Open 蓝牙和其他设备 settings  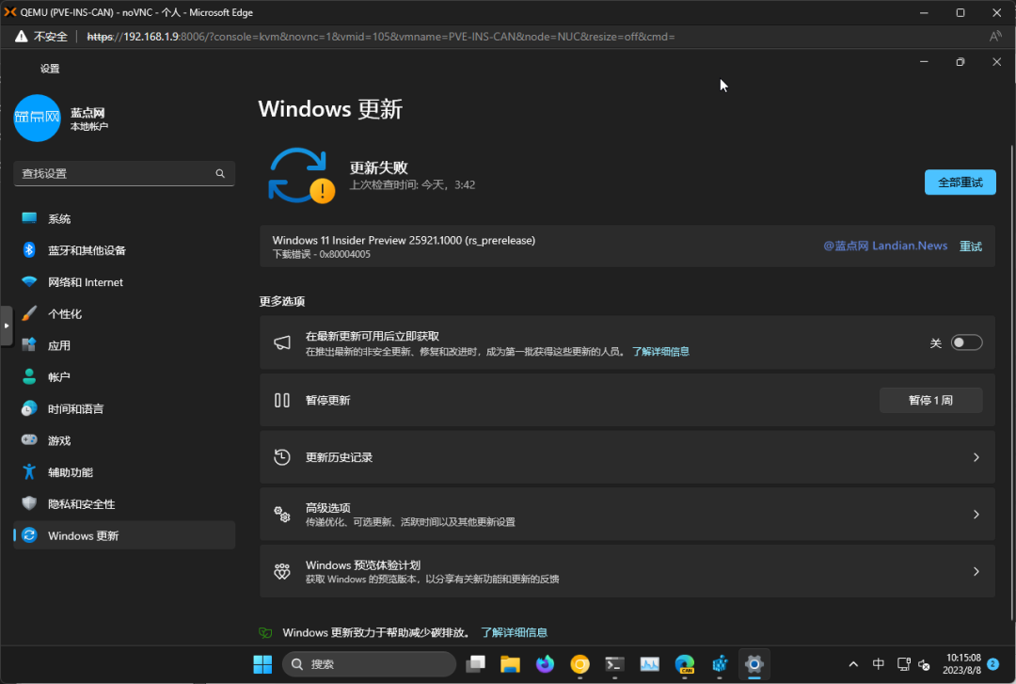(x=124, y=250)
